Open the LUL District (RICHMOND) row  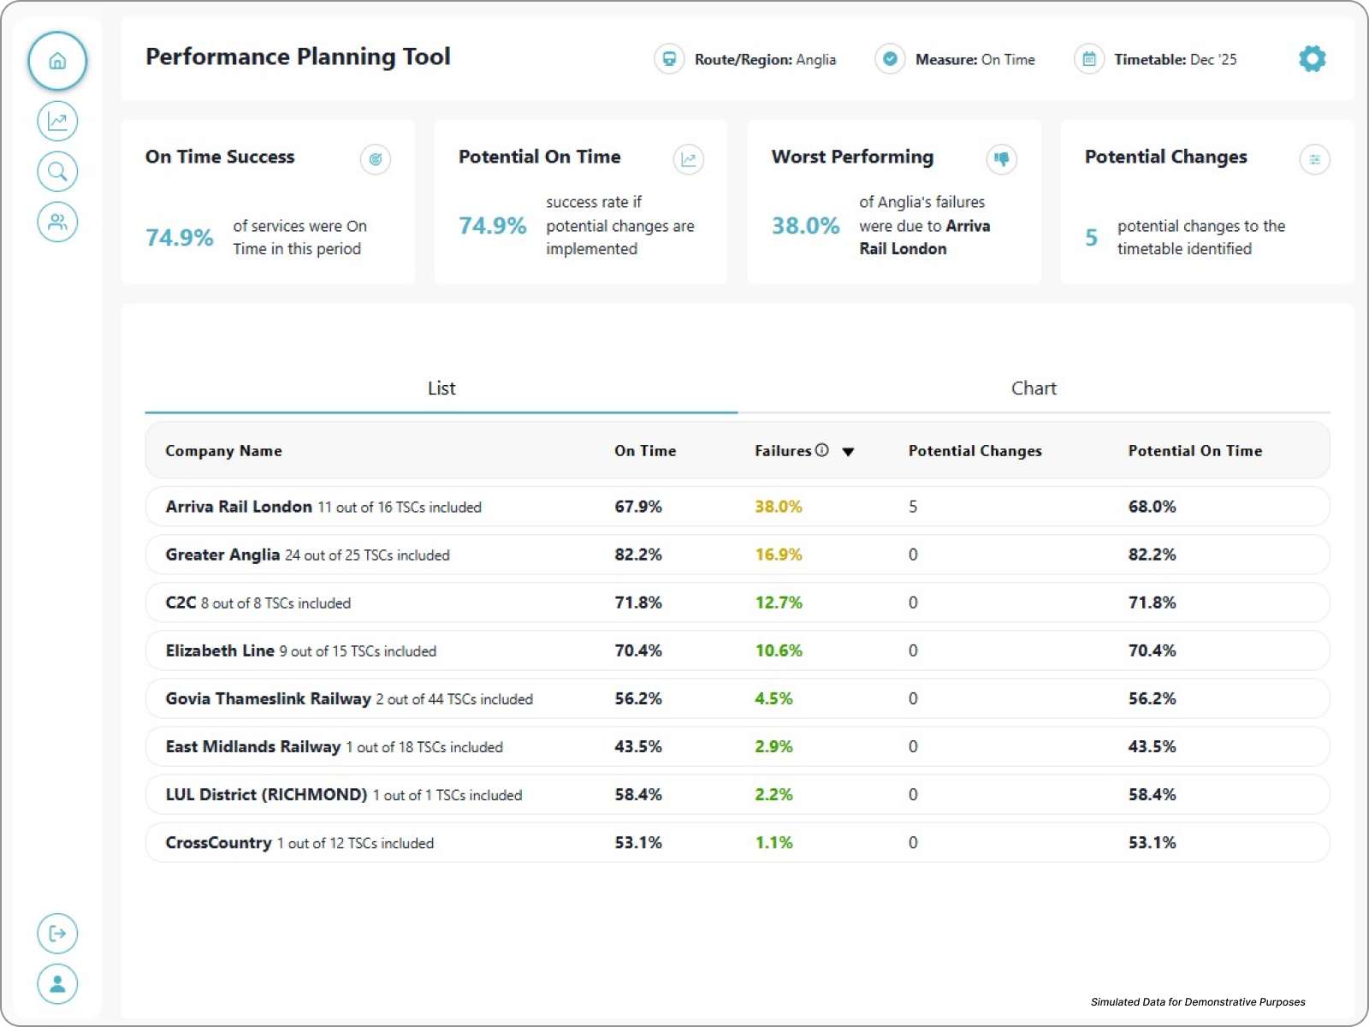[x=738, y=794]
